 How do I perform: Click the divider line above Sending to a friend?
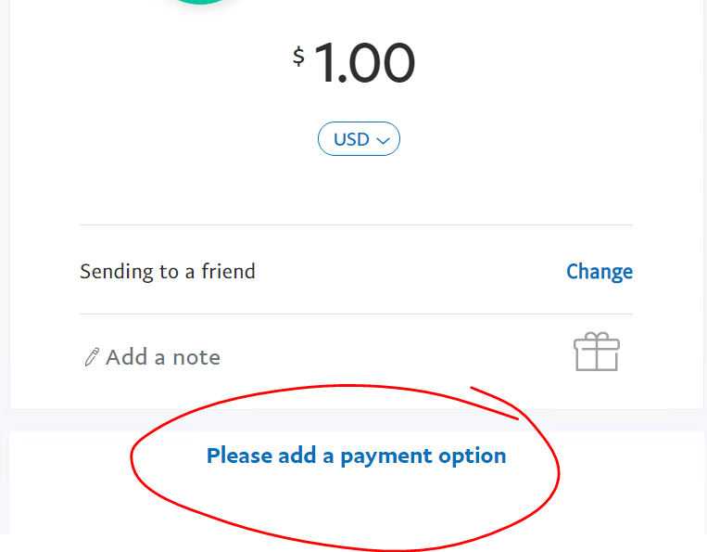tap(356, 225)
